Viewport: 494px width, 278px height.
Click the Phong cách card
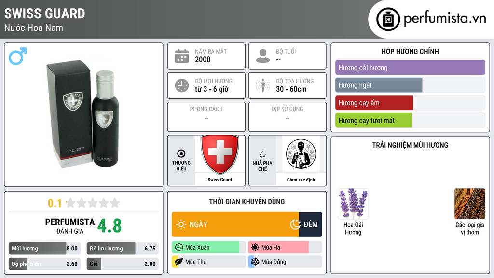coord(206,117)
